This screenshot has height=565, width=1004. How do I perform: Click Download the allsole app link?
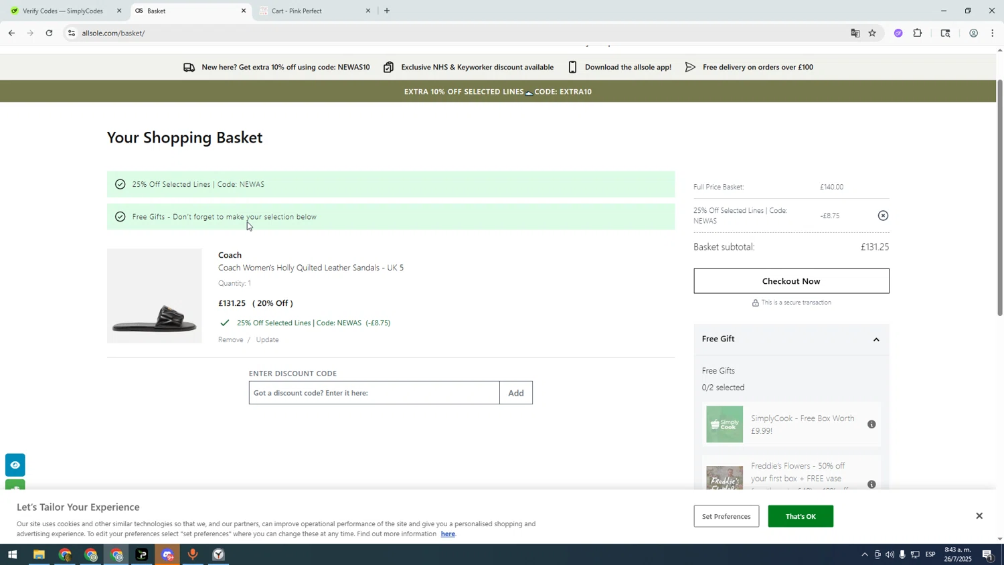[620, 67]
